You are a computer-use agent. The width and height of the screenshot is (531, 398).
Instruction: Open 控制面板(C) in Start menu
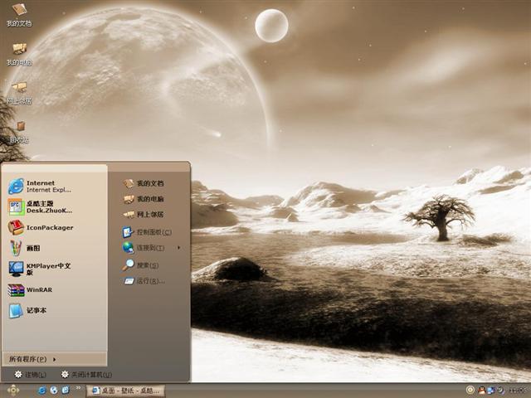(x=153, y=232)
